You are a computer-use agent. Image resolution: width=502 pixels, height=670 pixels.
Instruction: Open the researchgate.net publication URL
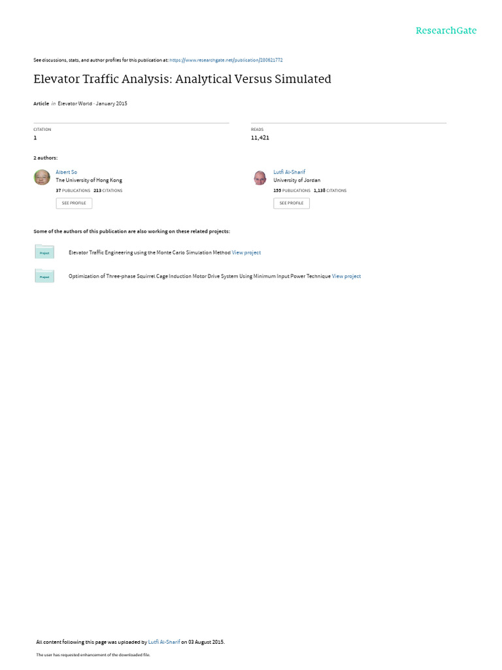click(226, 60)
